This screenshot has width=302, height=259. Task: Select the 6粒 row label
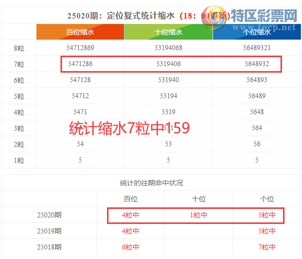tap(19, 80)
